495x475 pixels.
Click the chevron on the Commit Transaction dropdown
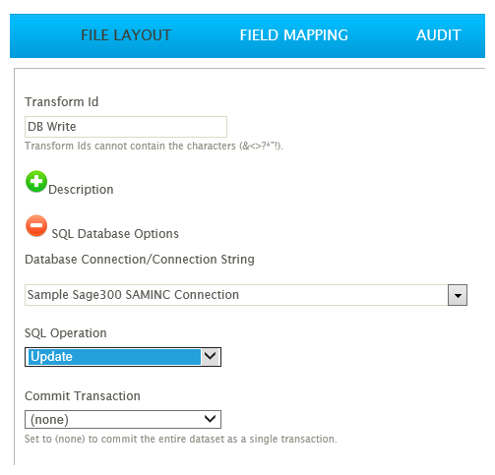tap(210, 419)
